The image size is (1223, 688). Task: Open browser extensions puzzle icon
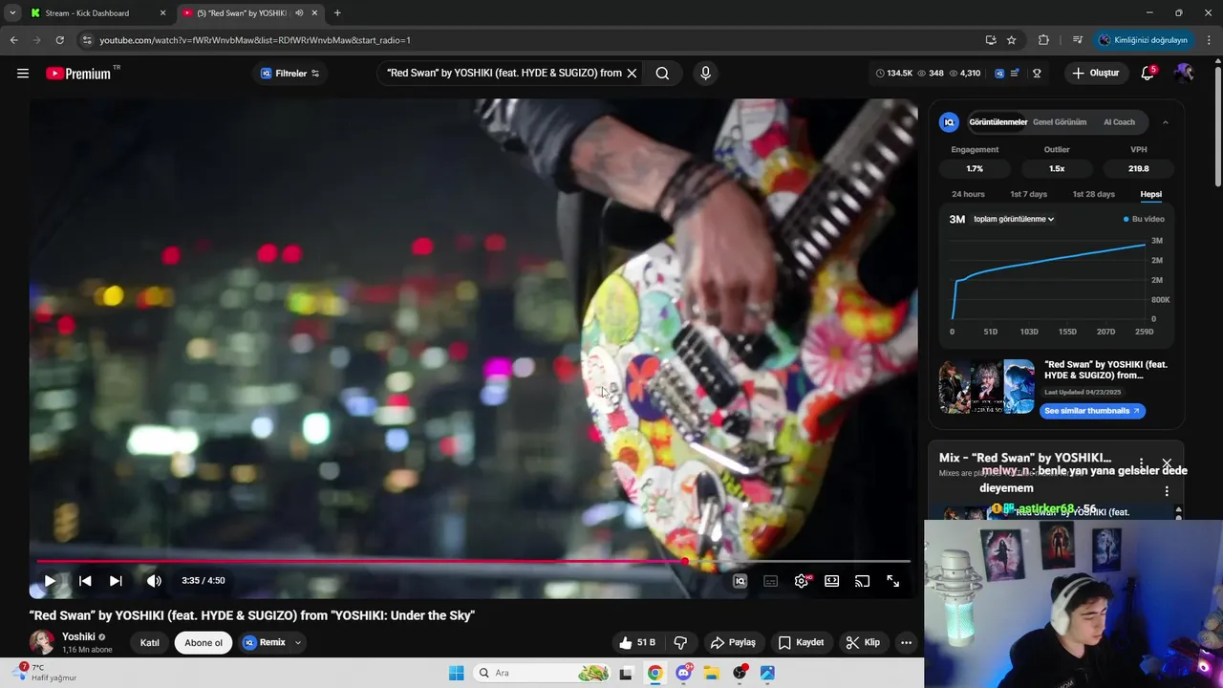(1043, 40)
